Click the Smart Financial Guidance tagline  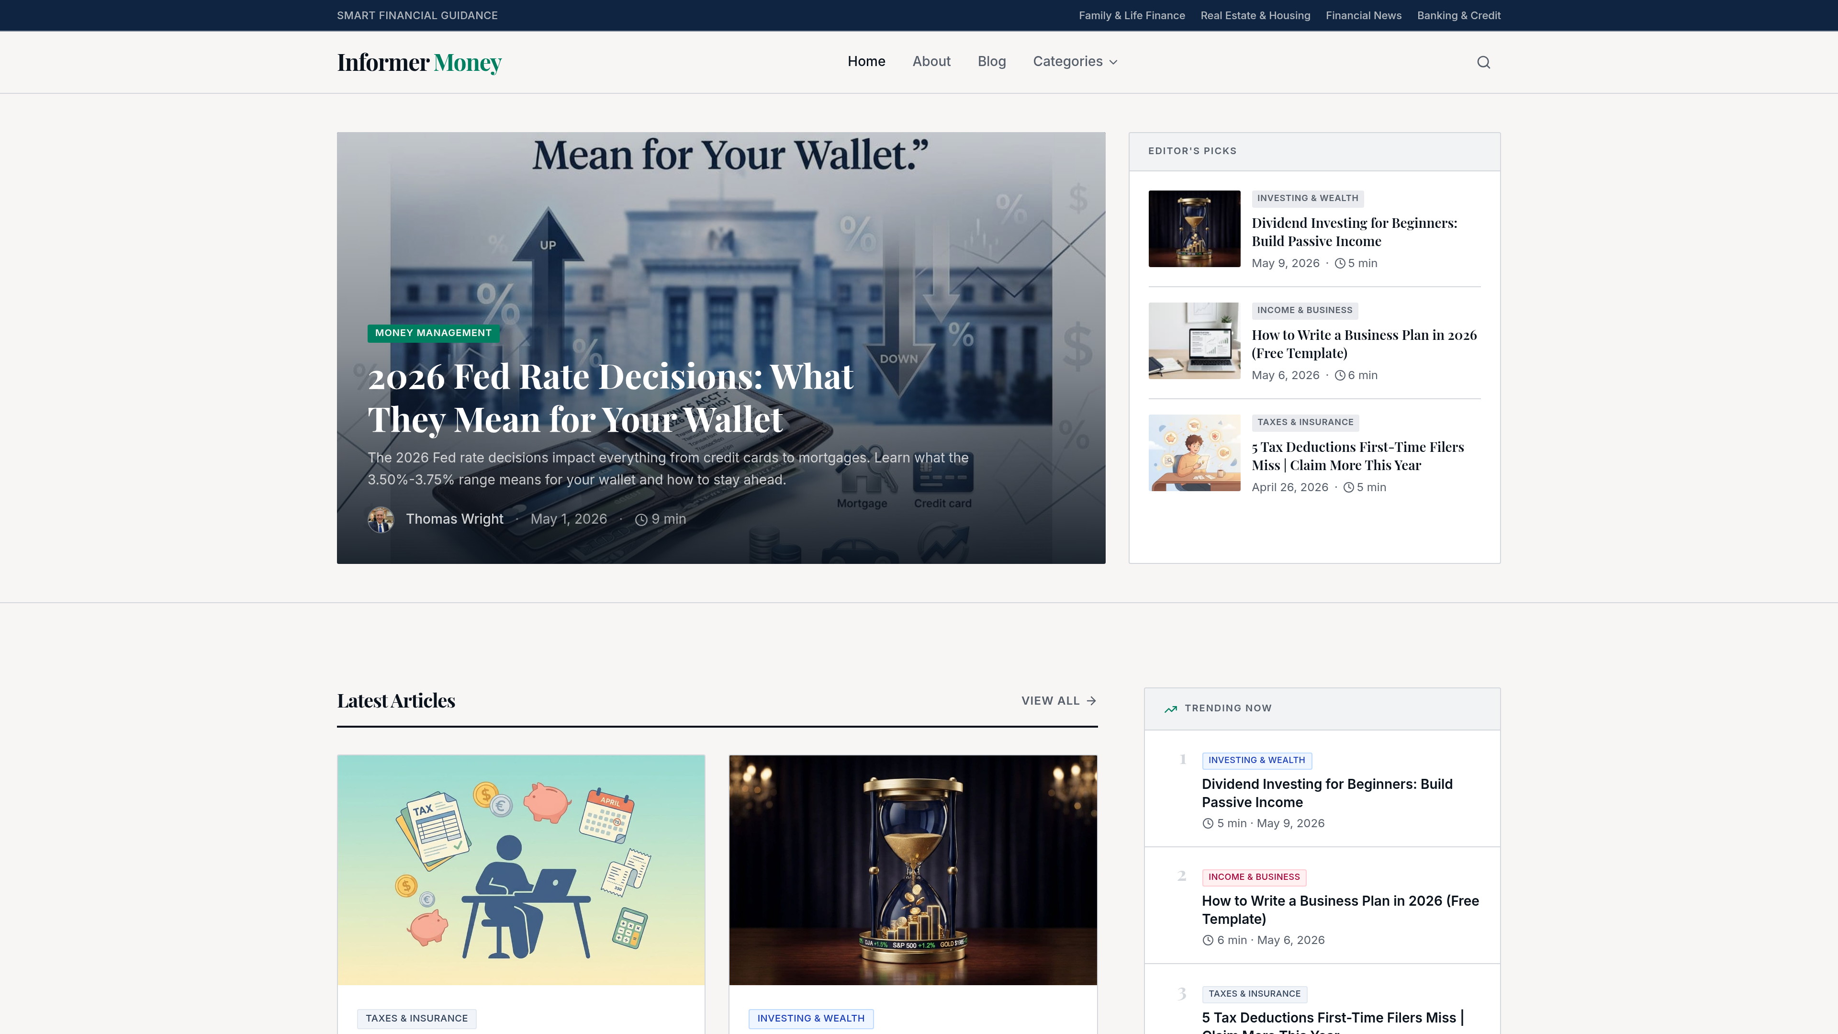(x=417, y=16)
